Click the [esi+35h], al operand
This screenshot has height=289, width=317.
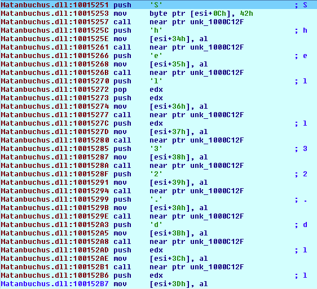(178, 64)
